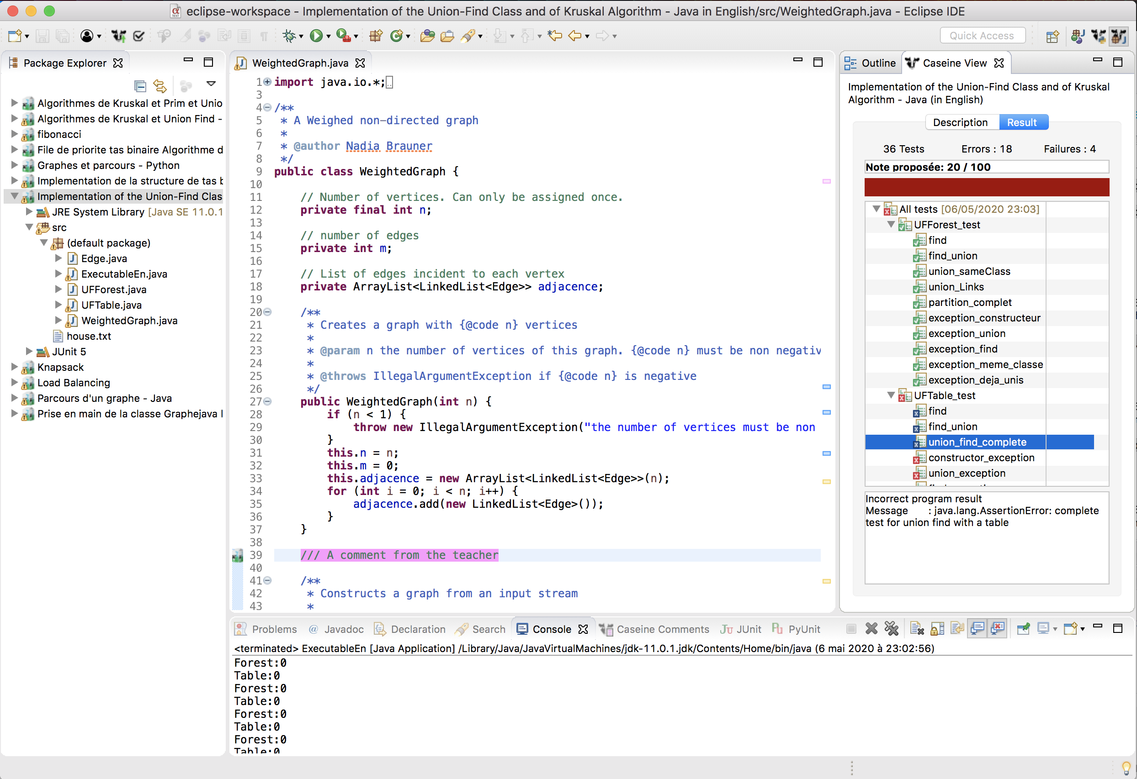Select exception_union test in UFForest_test
This screenshot has width=1137, height=779.
(x=967, y=333)
